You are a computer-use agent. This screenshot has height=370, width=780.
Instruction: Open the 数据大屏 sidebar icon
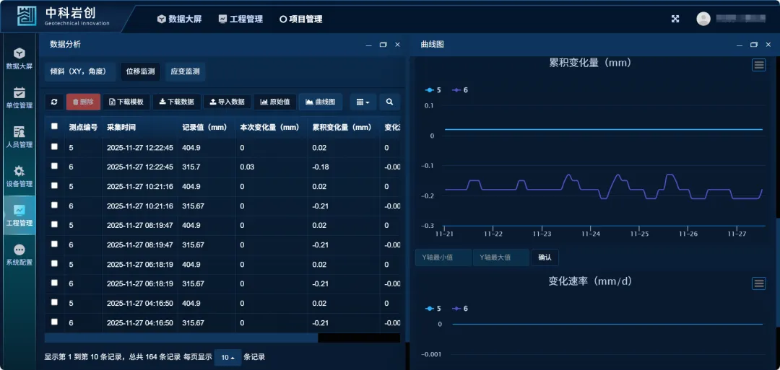19,58
